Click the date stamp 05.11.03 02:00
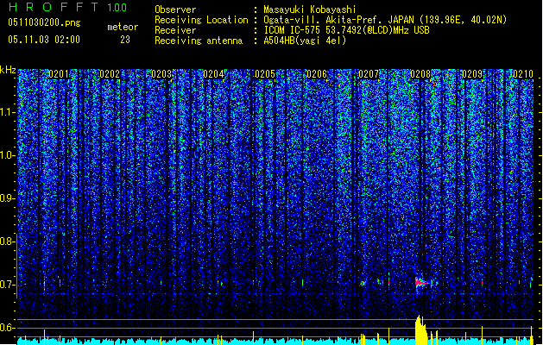The height and width of the screenshot is (345, 543). [x=44, y=40]
